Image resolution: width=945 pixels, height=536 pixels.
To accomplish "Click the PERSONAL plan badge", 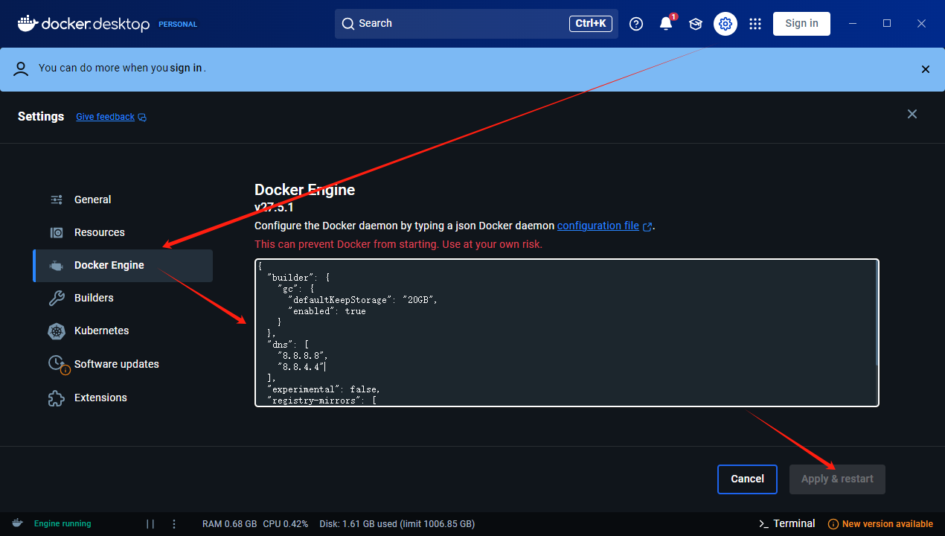I will coord(178,24).
